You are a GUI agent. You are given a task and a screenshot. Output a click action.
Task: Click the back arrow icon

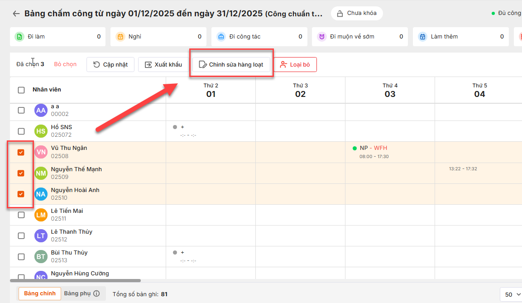click(16, 14)
